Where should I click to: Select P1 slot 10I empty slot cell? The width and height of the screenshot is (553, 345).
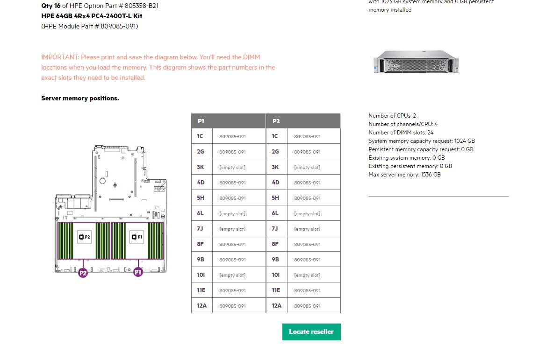coord(232,275)
